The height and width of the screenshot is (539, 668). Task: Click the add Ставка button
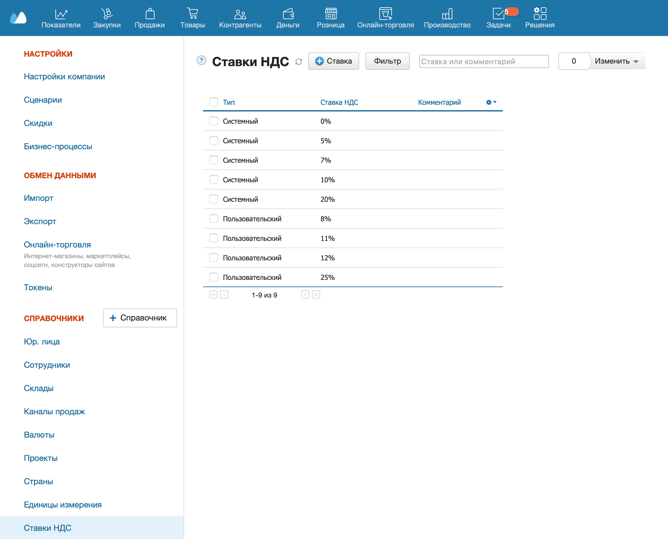click(x=333, y=61)
